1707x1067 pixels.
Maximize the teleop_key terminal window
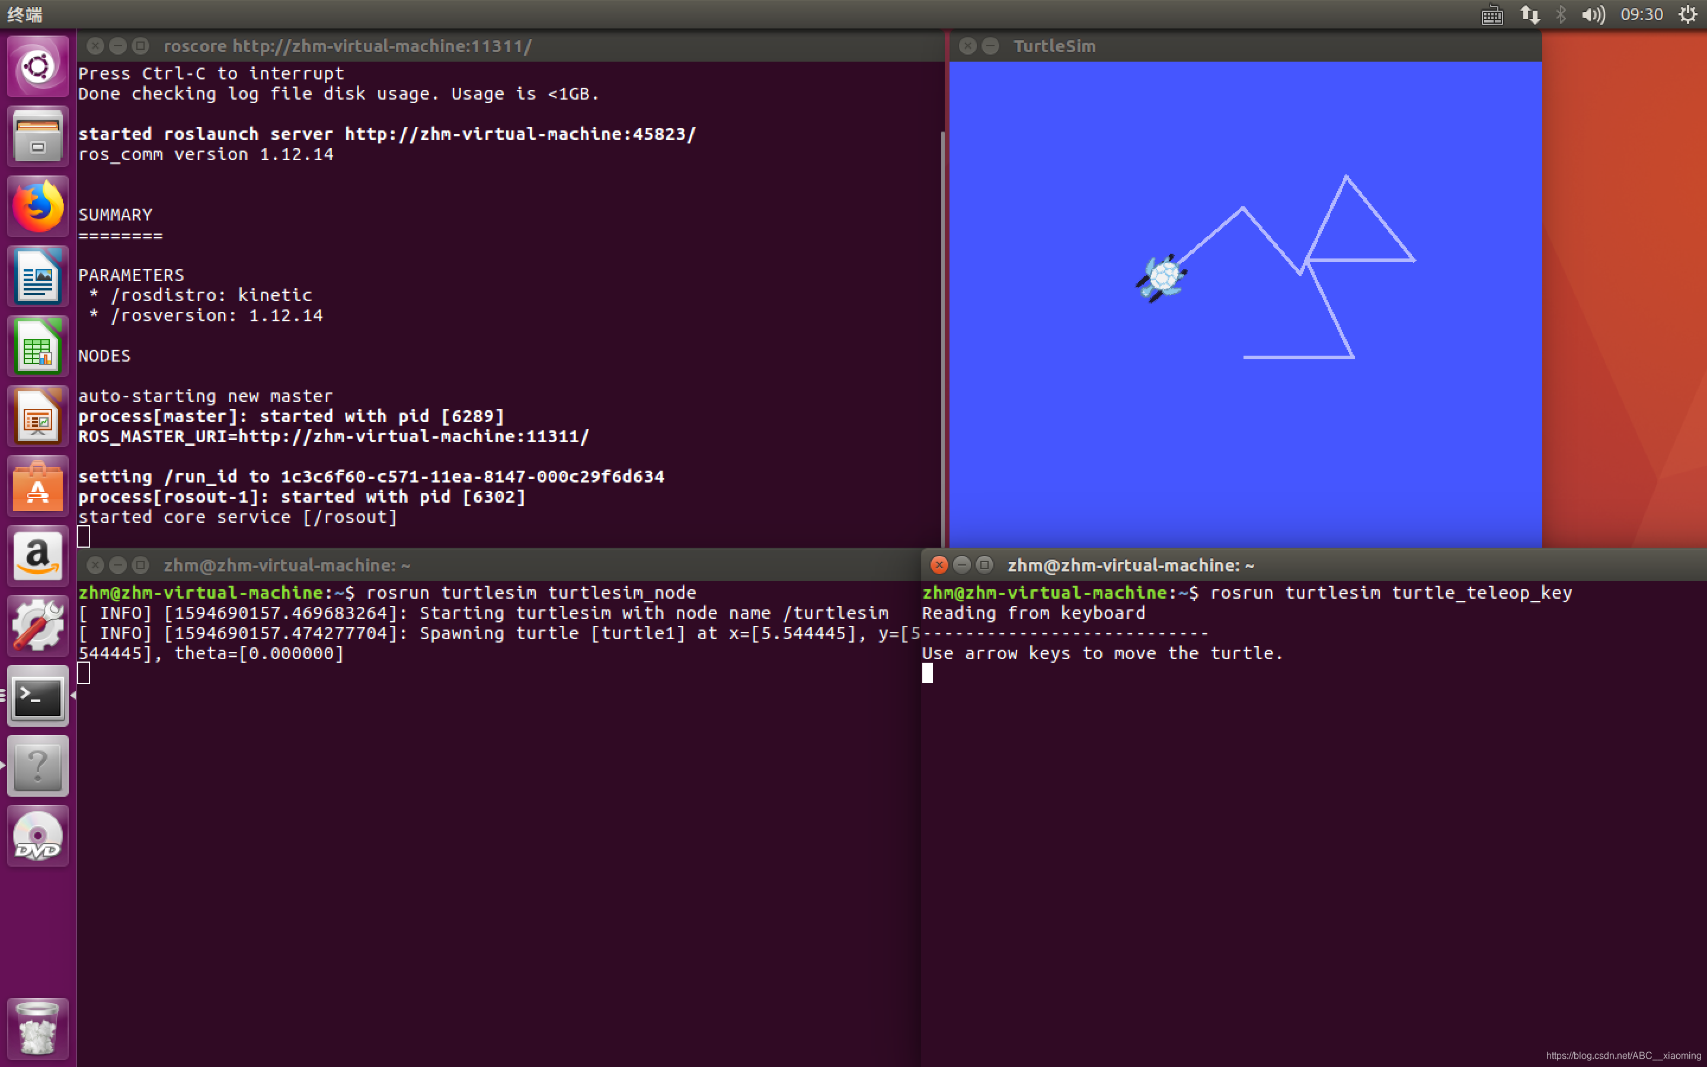984,564
